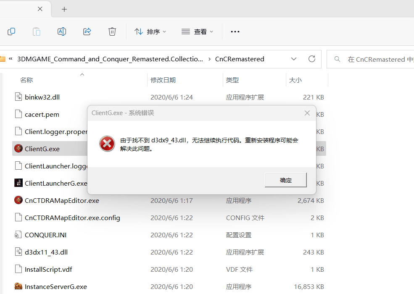
Task: Click CnCRemastered in the breadcrumb path
Action: 240,59
